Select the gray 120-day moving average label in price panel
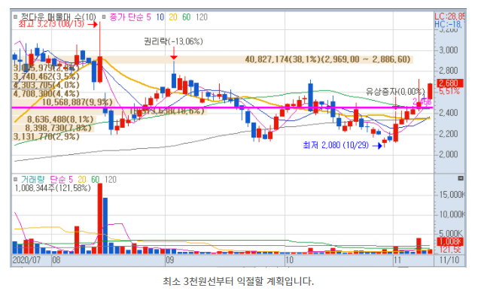 [202, 17]
